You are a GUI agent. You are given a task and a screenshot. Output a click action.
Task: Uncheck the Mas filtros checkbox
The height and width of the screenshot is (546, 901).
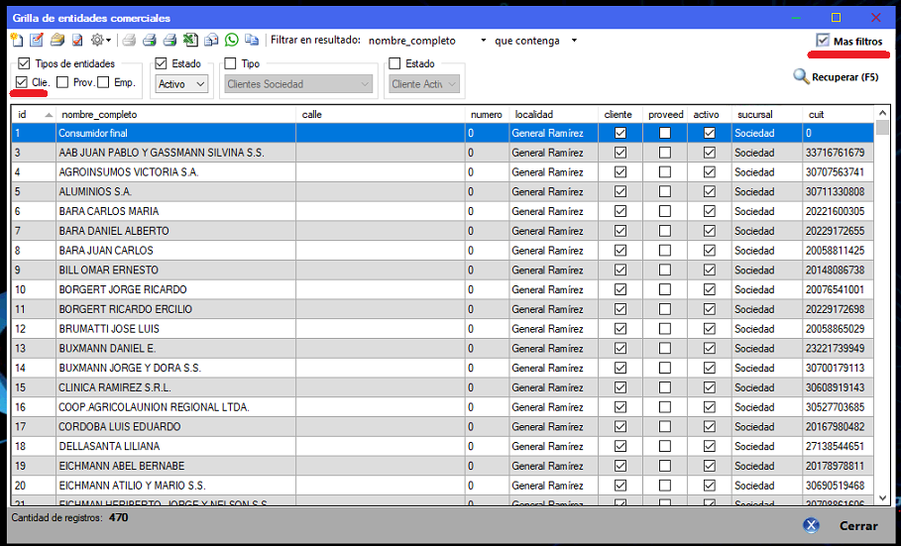tap(823, 41)
